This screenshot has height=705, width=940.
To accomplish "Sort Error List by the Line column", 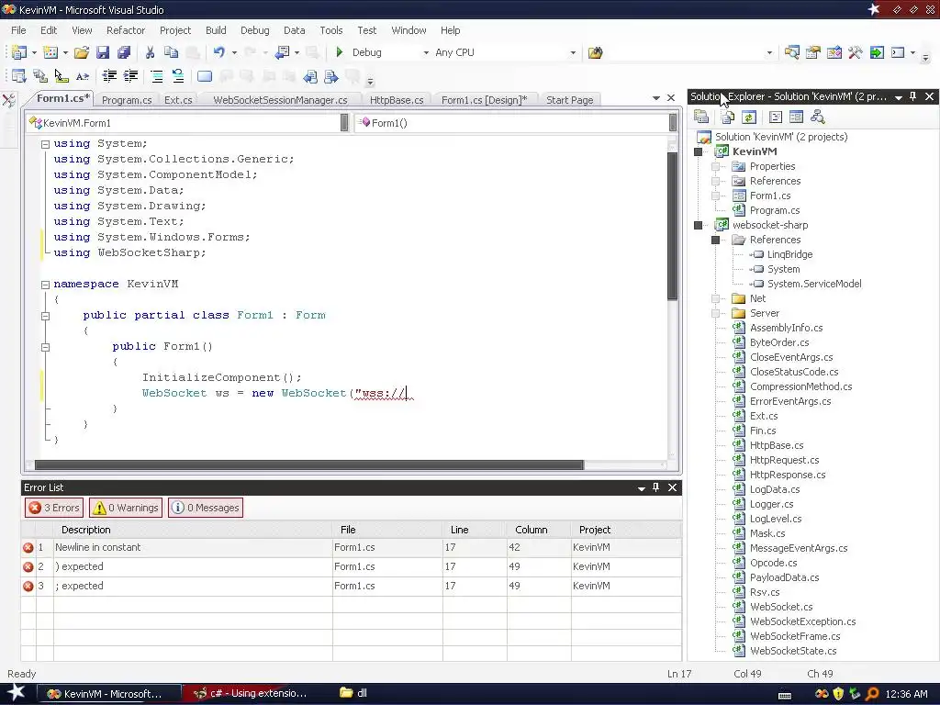I will coord(475,530).
